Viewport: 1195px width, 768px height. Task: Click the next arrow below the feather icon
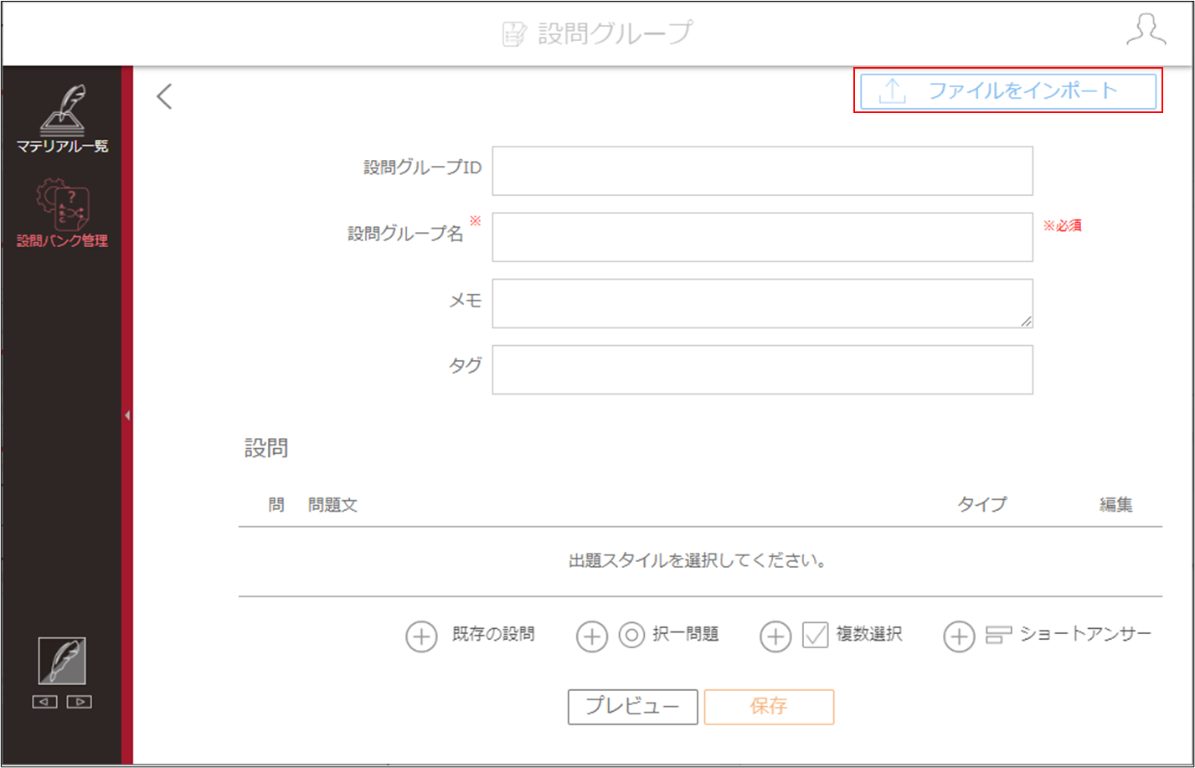point(80,702)
